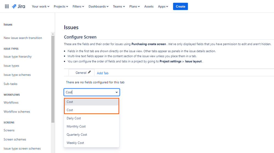This screenshot has height=153, width=274.
Task: Pick the Weekly Cost field
Action: (x=92, y=143)
